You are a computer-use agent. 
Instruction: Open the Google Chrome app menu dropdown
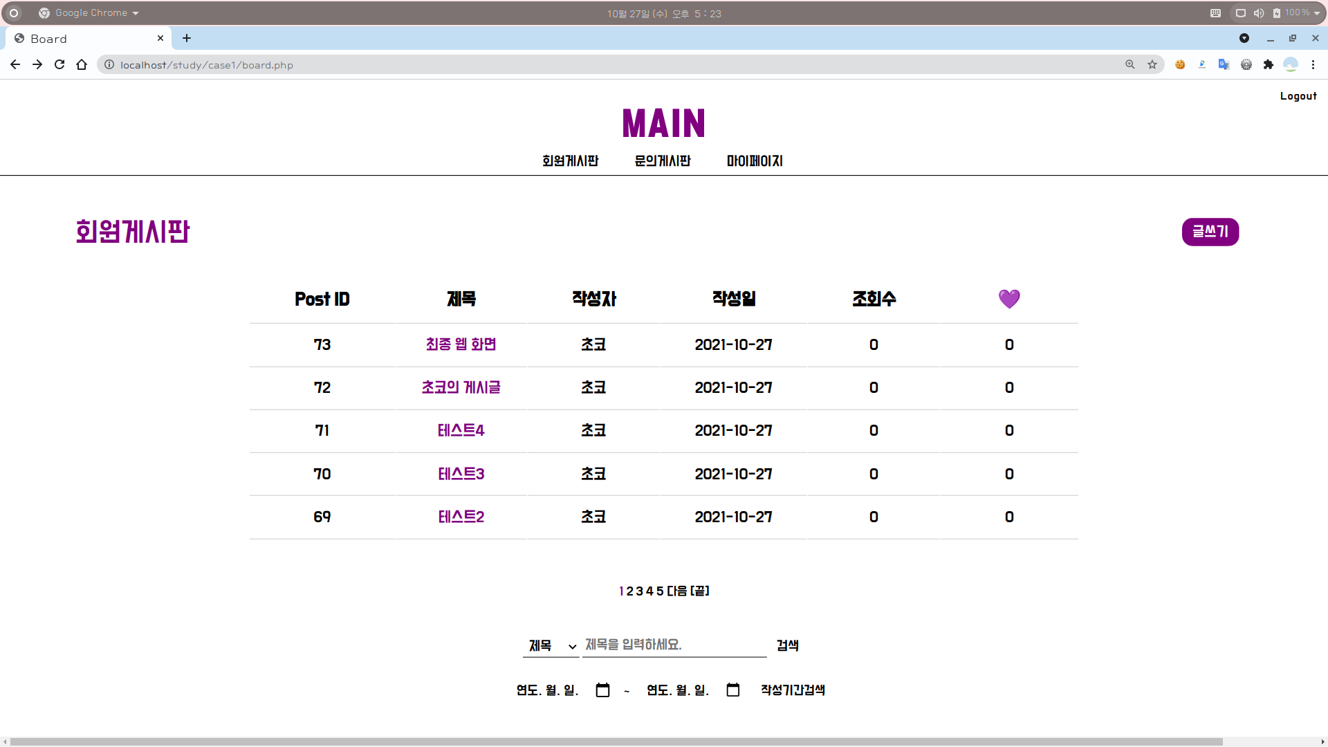click(90, 13)
